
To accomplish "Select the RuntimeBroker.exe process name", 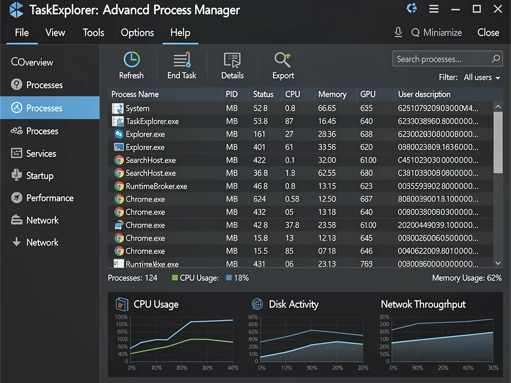I will coord(156,187).
